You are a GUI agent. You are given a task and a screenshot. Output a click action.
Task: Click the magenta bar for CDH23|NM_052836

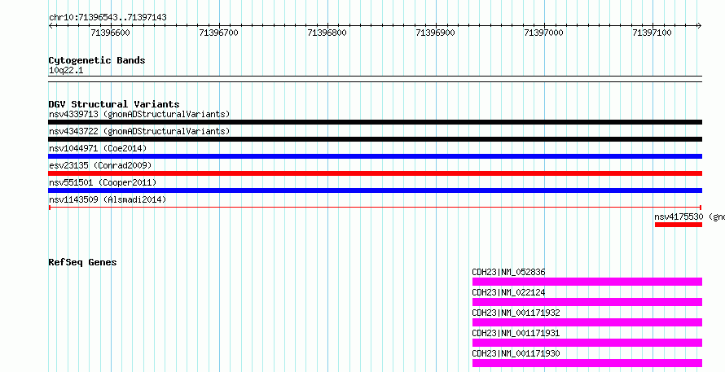(x=587, y=282)
